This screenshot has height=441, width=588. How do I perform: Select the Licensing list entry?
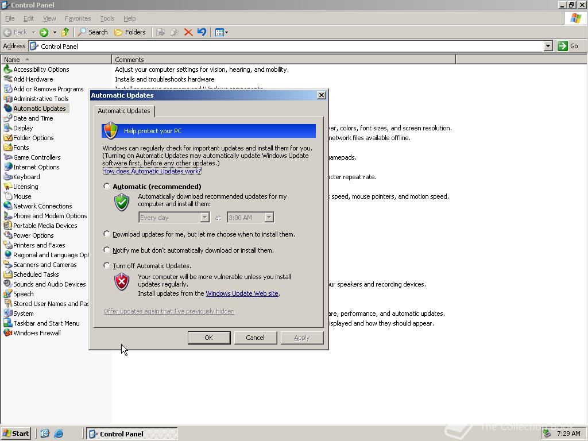(21, 187)
